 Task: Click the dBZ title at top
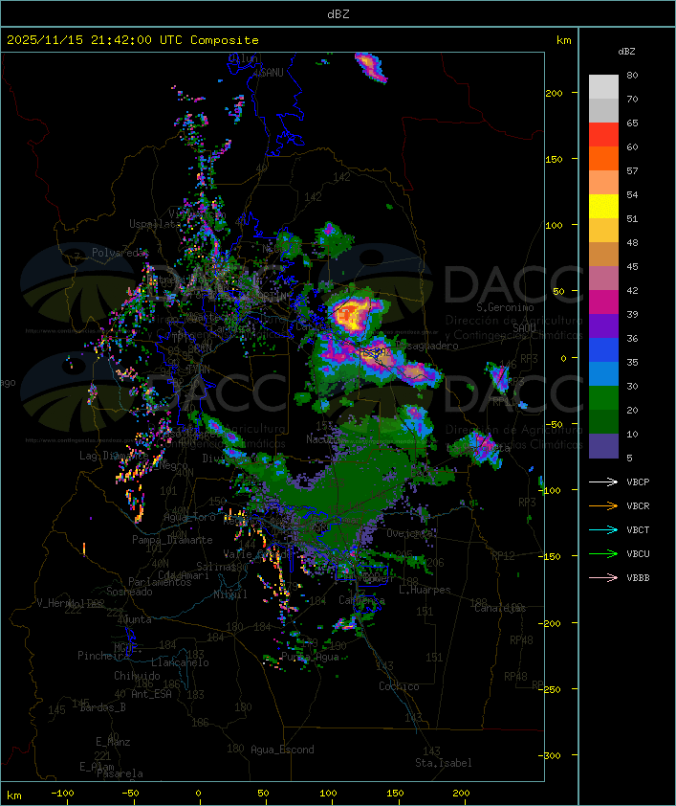point(338,14)
